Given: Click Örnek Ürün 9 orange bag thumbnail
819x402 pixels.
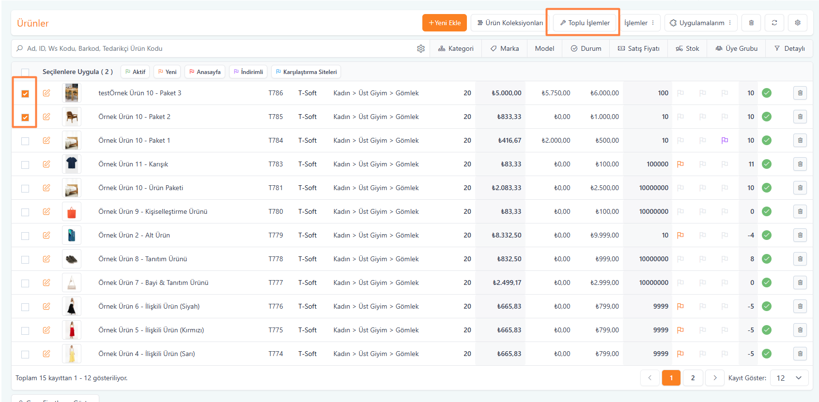Looking at the screenshot, I should coord(72,211).
